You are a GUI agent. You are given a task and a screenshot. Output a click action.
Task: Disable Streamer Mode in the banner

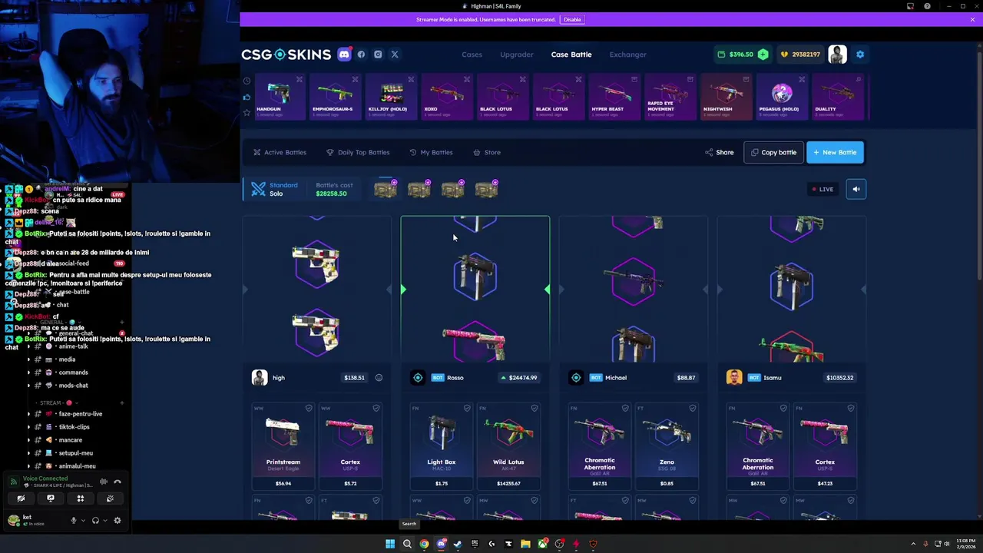point(572,19)
